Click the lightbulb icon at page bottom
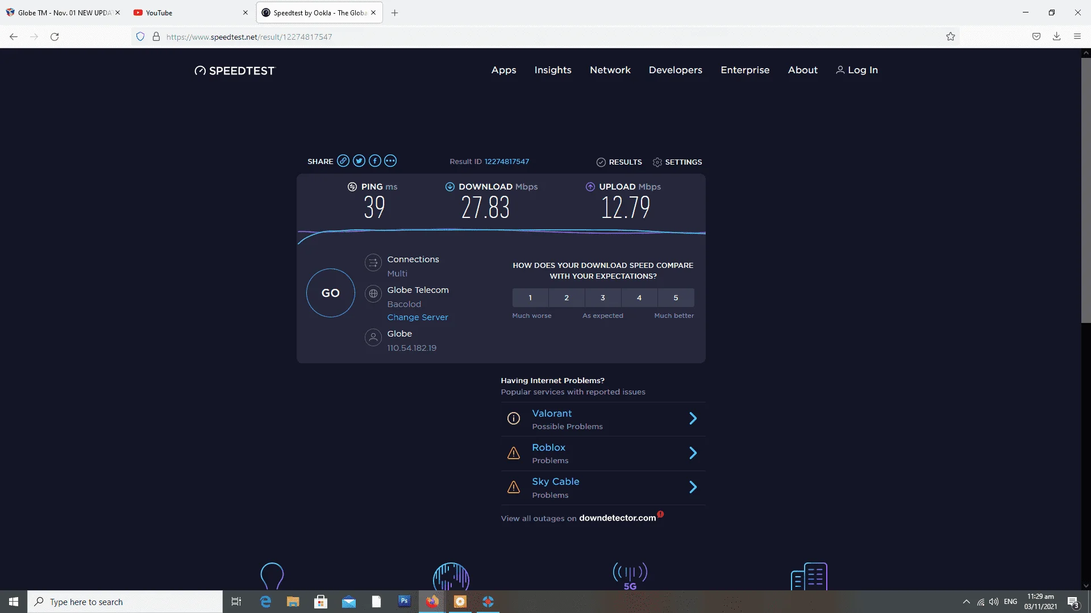The width and height of the screenshot is (1091, 613). pos(272,576)
